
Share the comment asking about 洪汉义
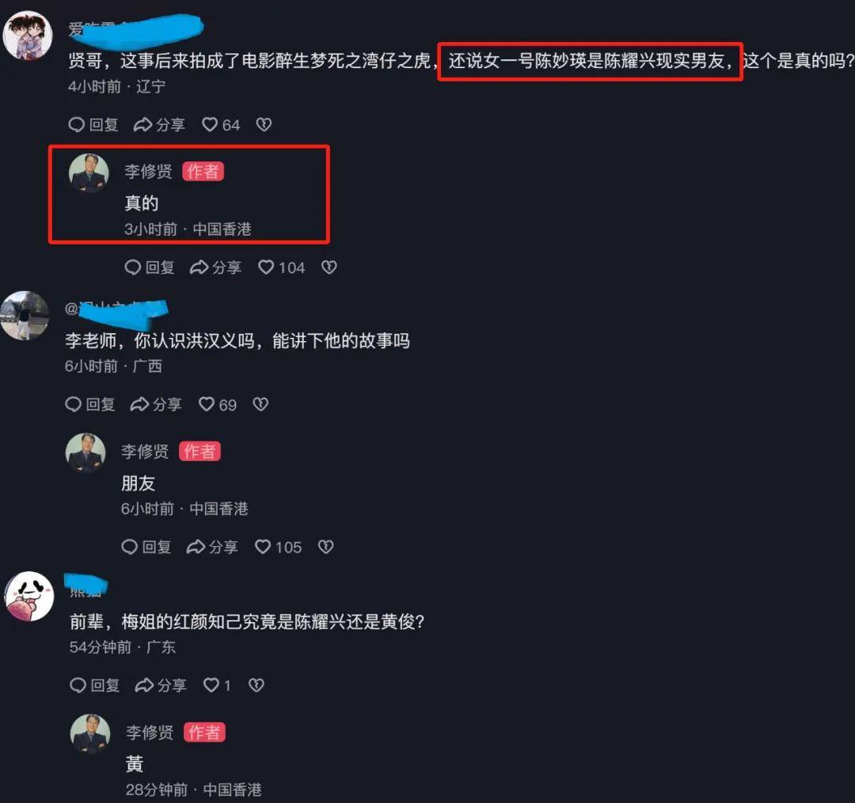point(156,404)
